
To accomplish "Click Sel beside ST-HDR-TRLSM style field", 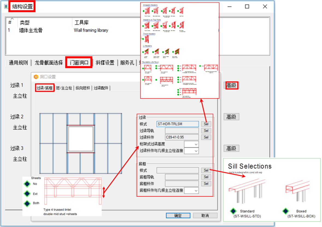I will [x=206, y=124].
